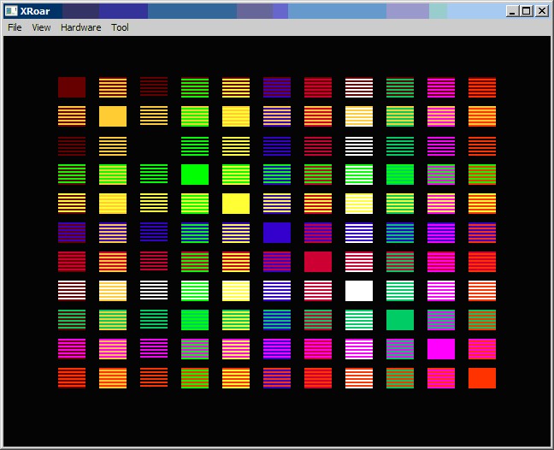Select the solid white swatch
Screen dimensions: 554x450
pos(359,291)
